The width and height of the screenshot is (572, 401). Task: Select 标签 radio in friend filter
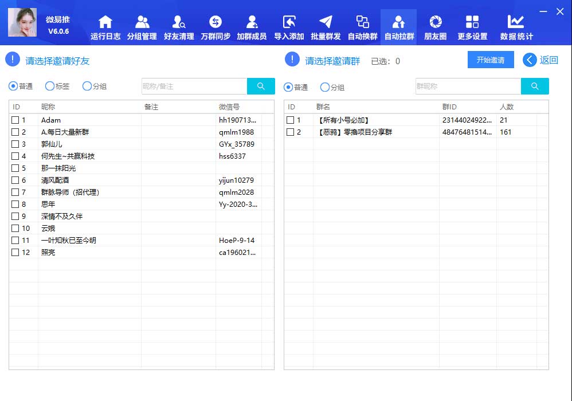(x=50, y=87)
